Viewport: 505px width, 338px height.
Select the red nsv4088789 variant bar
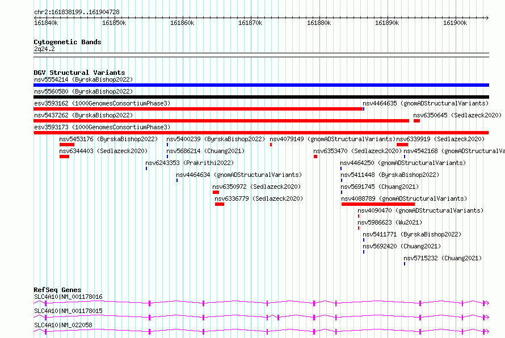coord(378,204)
